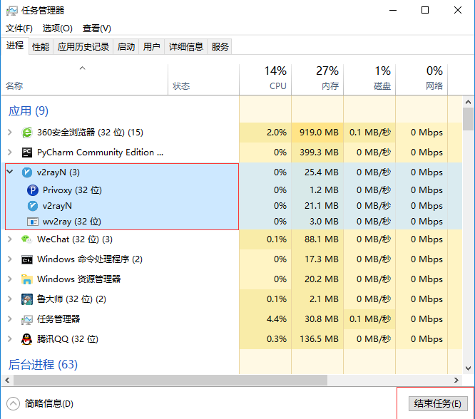Click the 鲁大师 app icon
The height and width of the screenshot is (419, 475).
pyautogui.click(x=27, y=299)
